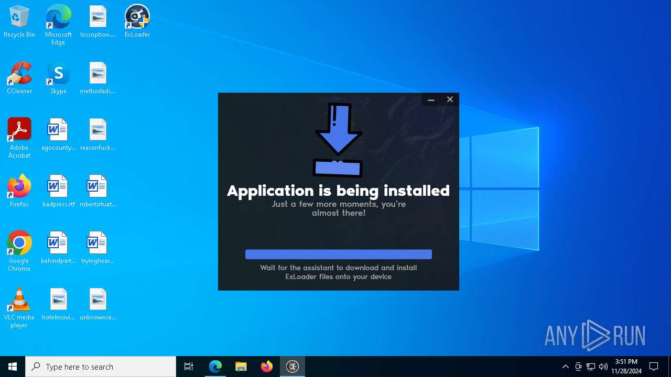Open the Windows Start menu
The height and width of the screenshot is (377, 671).
click(13, 367)
